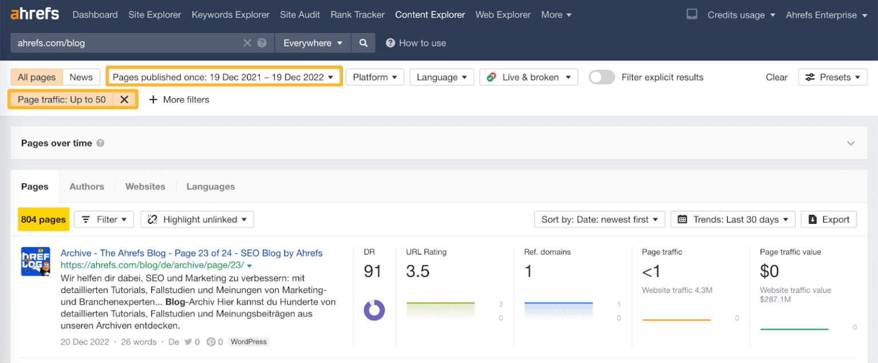Viewport: 878px width, 363px height.
Task: Open the Everywhere search scope dropdown
Action: pyautogui.click(x=313, y=43)
